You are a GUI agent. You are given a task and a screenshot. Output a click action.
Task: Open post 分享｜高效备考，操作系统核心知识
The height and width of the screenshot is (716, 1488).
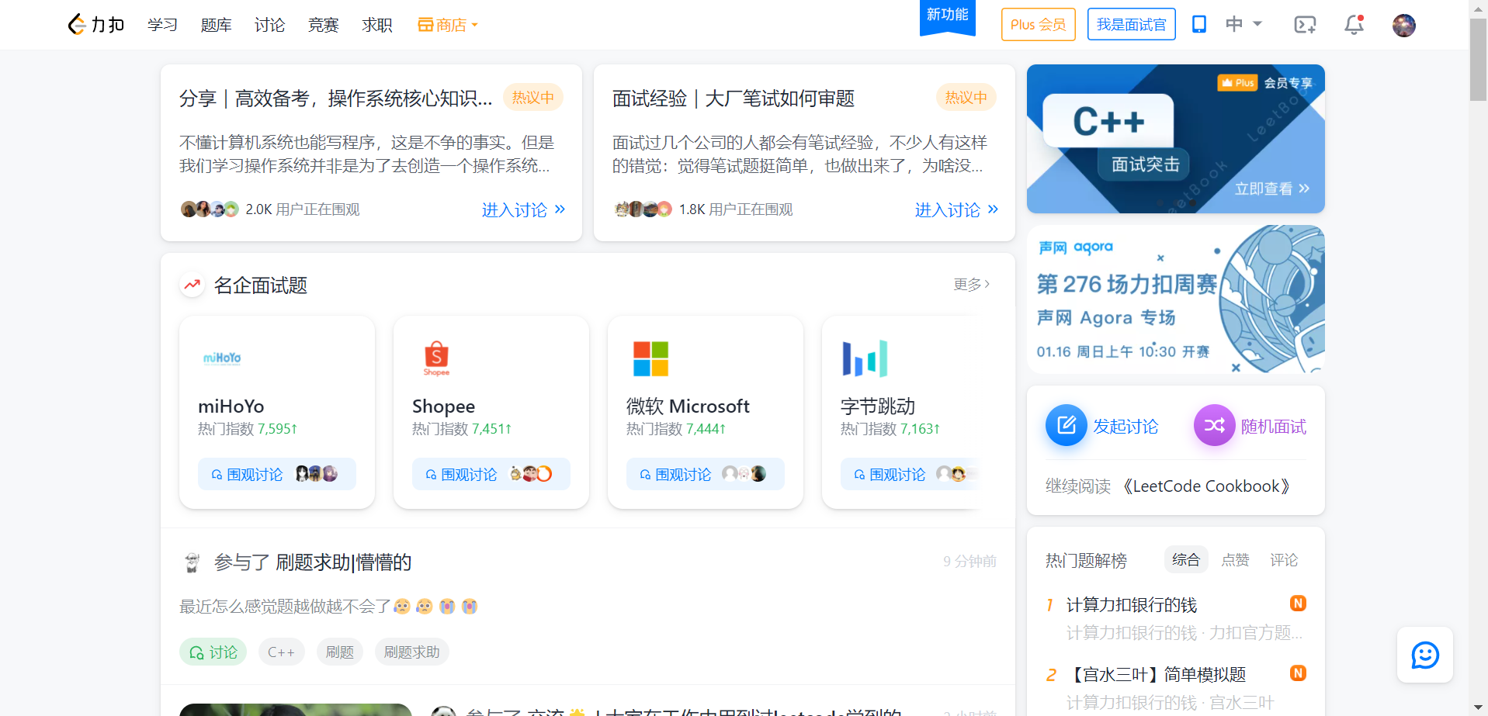click(x=335, y=99)
